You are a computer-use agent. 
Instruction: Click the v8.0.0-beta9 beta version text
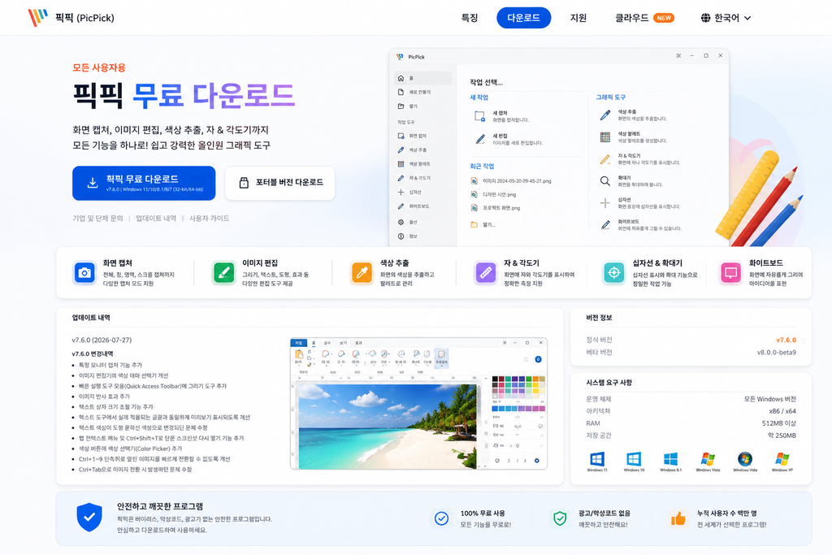coord(776,352)
